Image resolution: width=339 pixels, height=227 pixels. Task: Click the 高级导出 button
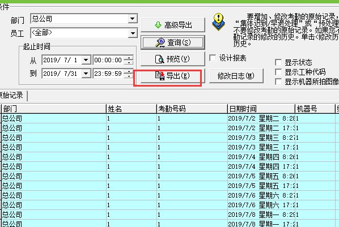(173, 25)
